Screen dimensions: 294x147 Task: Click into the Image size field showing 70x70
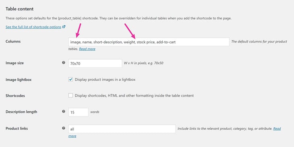(95, 63)
